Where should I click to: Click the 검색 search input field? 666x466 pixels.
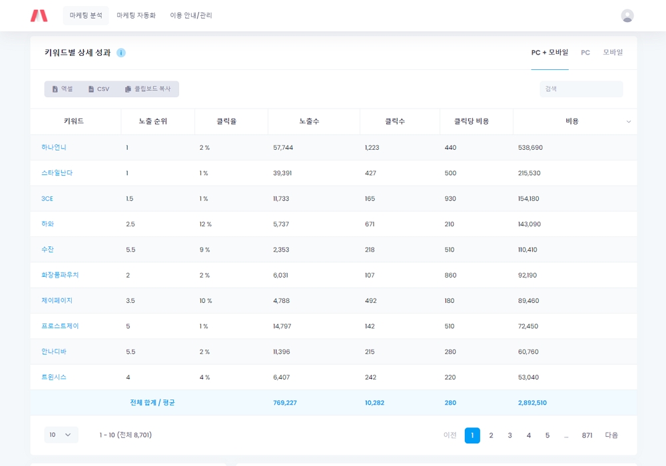coord(581,89)
